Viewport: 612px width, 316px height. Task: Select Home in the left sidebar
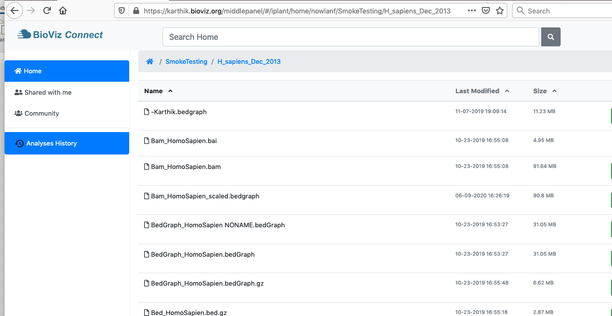(67, 71)
